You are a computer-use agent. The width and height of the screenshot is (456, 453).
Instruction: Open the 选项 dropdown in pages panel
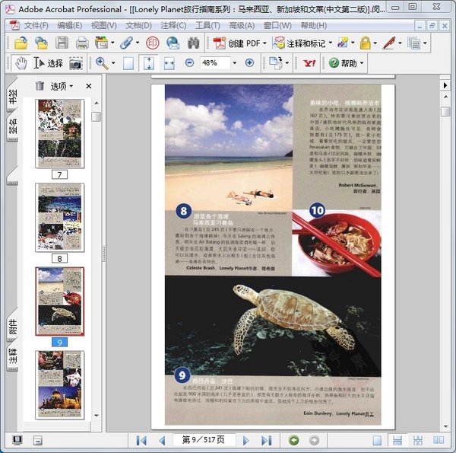62,86
